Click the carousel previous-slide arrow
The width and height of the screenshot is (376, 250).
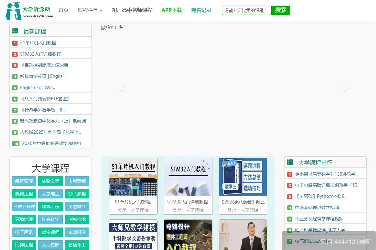tap(122, 88)
